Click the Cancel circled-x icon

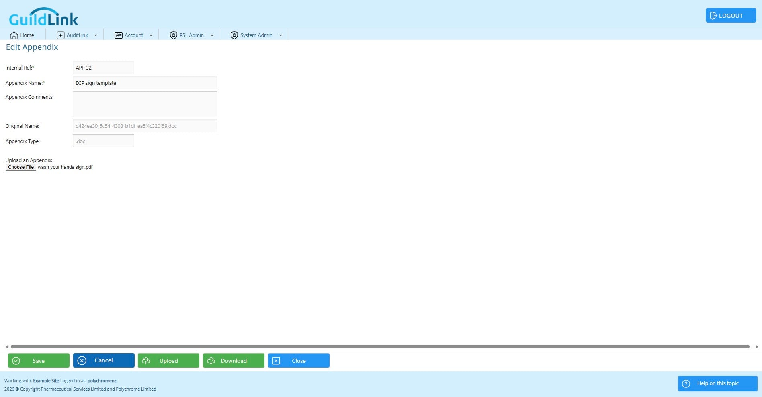coord(82,361)
